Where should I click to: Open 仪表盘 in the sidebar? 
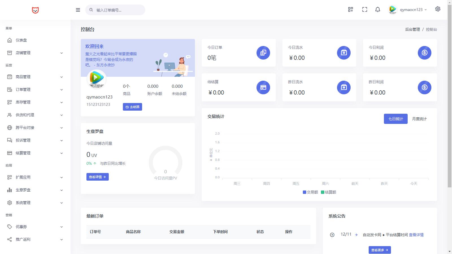tap(21, 40)
